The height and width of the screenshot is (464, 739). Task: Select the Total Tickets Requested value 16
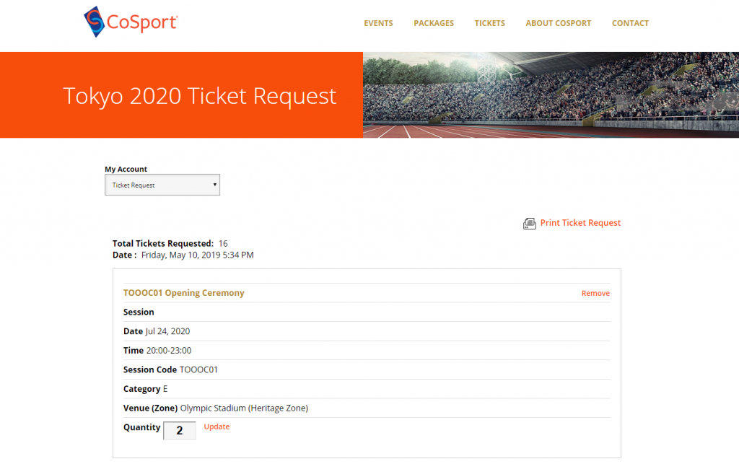click(223, 243)
